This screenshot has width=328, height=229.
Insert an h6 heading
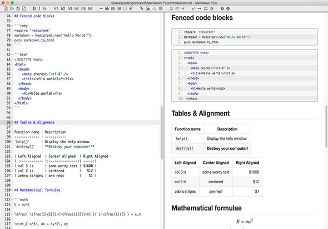click(90, 8)
